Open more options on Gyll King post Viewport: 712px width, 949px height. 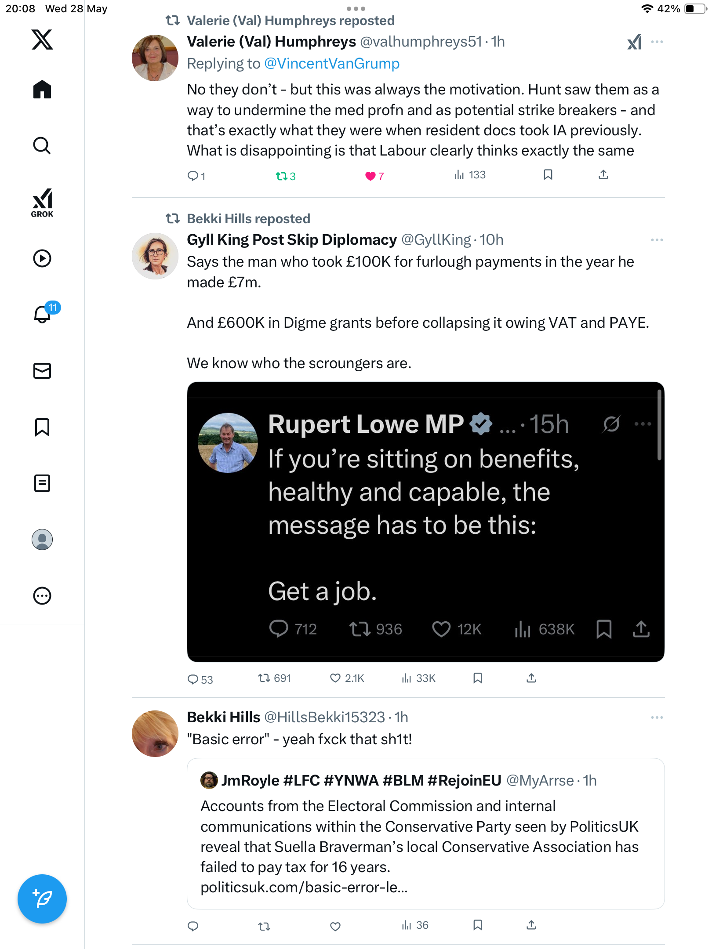coord(657,240)
